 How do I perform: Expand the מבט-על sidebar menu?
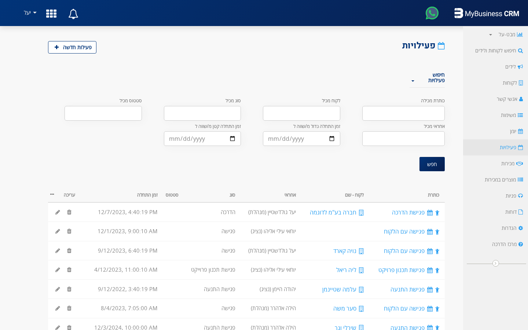(506, 34)
